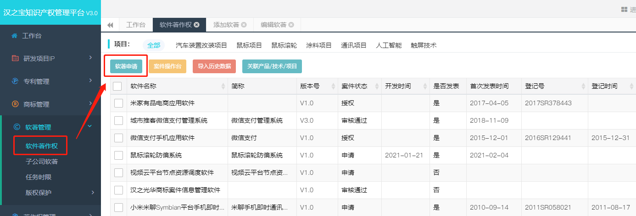Viewport: 636px width, 216px height.
Task: Filter by 通讯项目
Action: pos(354,45)
